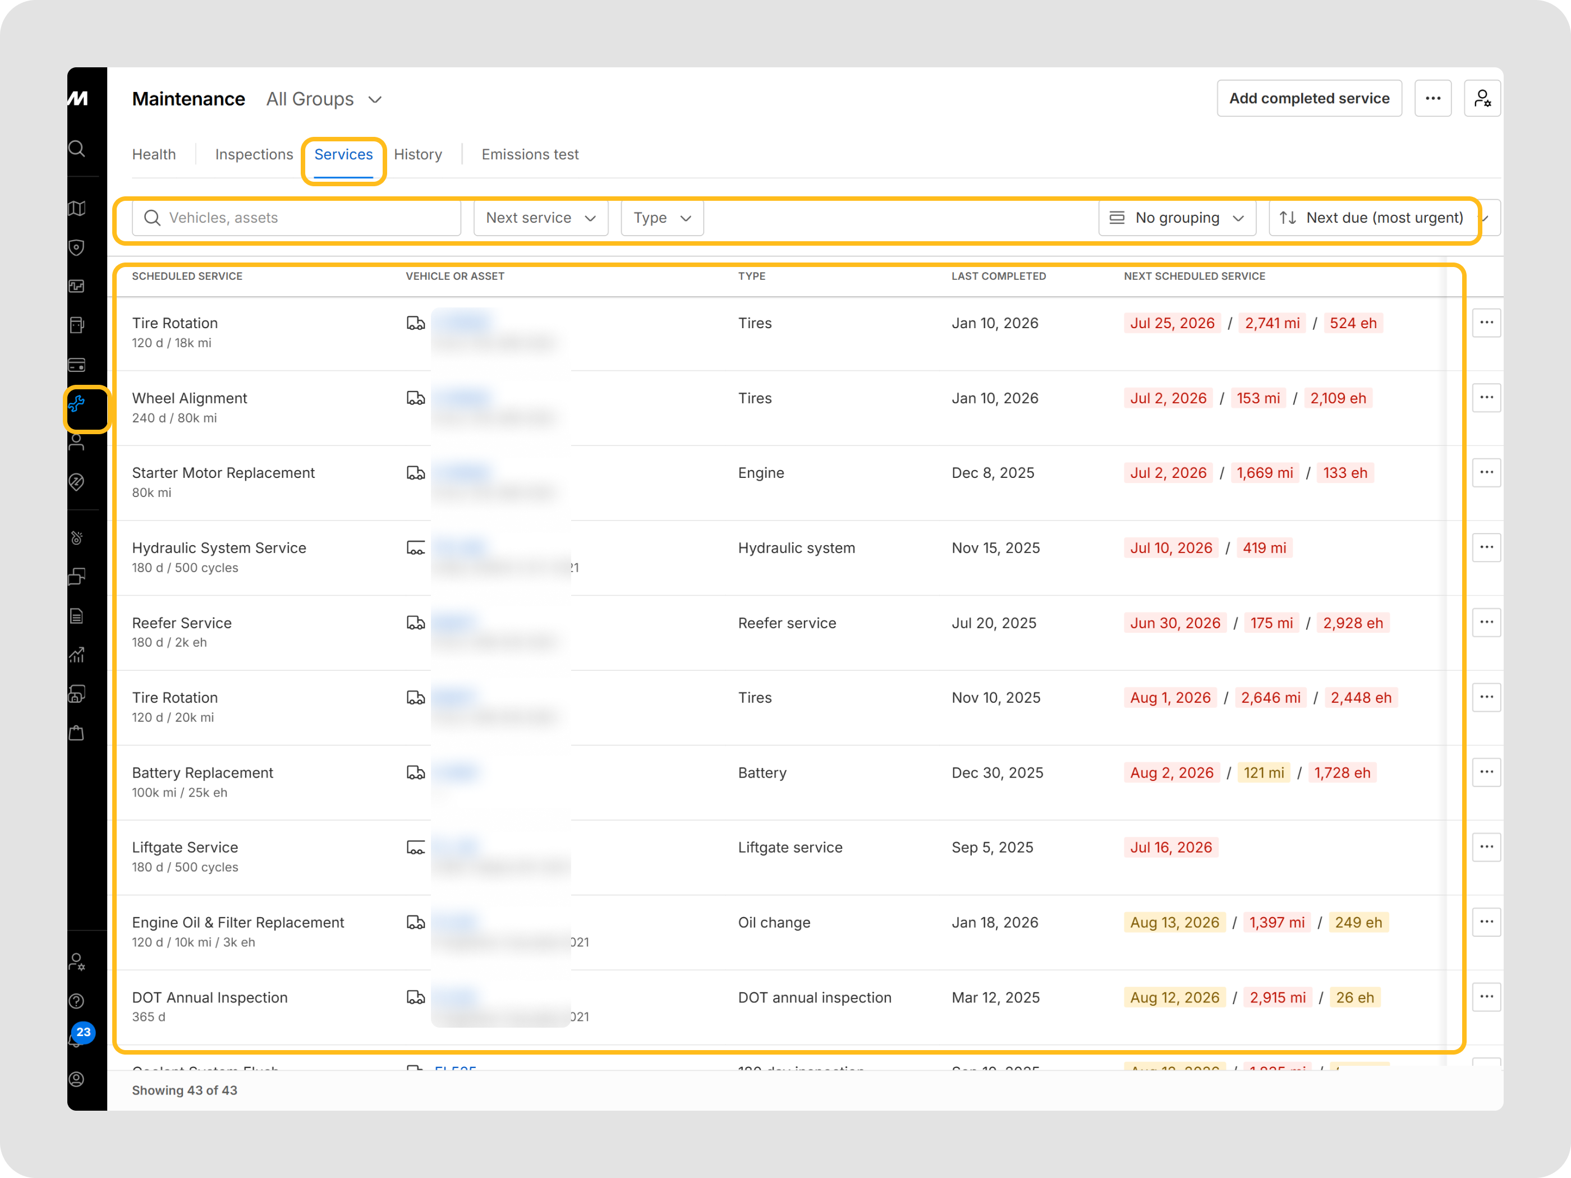Expand the No grouping dropdown

point(1177,218)
